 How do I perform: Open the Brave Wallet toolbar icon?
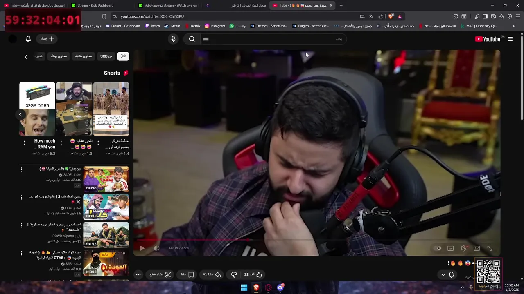493,16
